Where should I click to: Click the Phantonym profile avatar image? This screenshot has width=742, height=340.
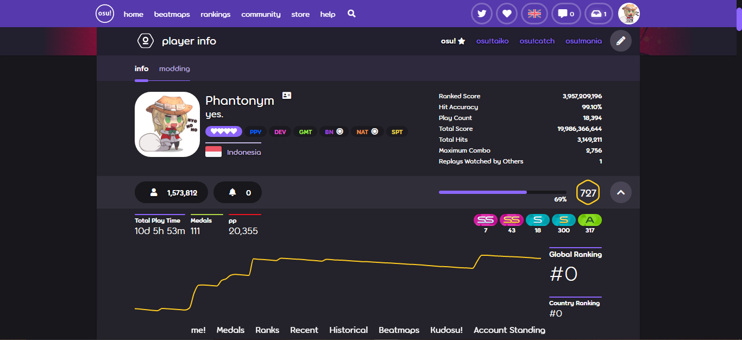point(167,124)
